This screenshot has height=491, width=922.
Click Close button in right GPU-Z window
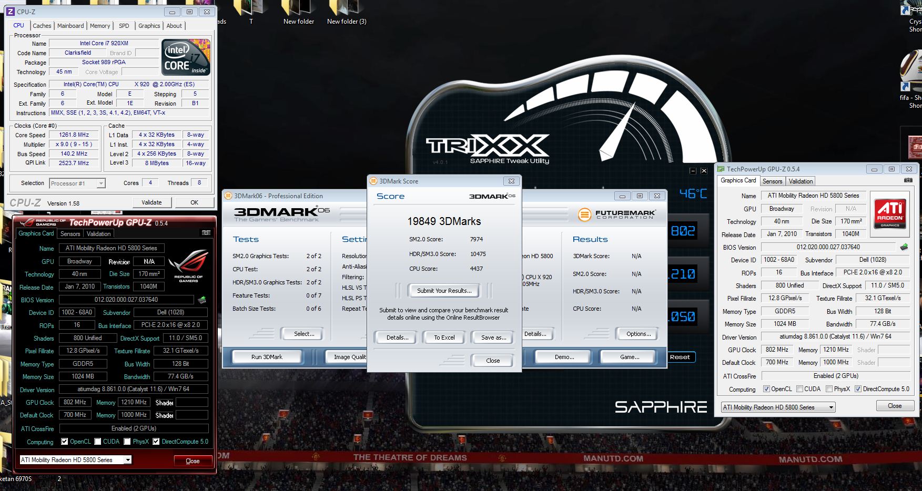[x=895, y=406]
